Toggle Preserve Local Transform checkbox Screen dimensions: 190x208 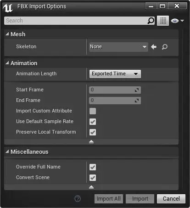click(93, 132)
